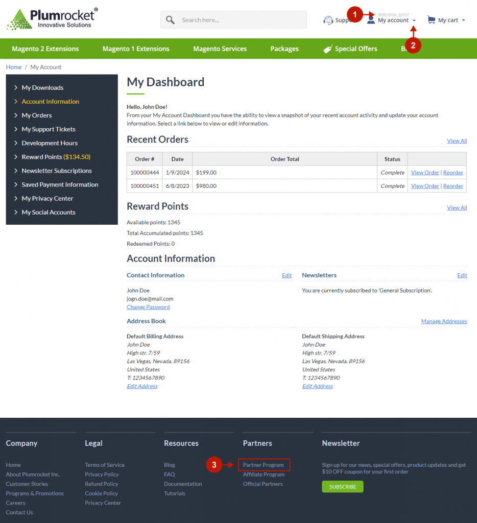Select Magento 2 Extensions in navigation
Screen dimensions: 477x523
click(x=45, y=49)
